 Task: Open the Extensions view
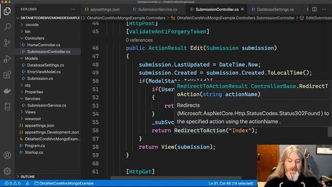(x=7, y=75)
